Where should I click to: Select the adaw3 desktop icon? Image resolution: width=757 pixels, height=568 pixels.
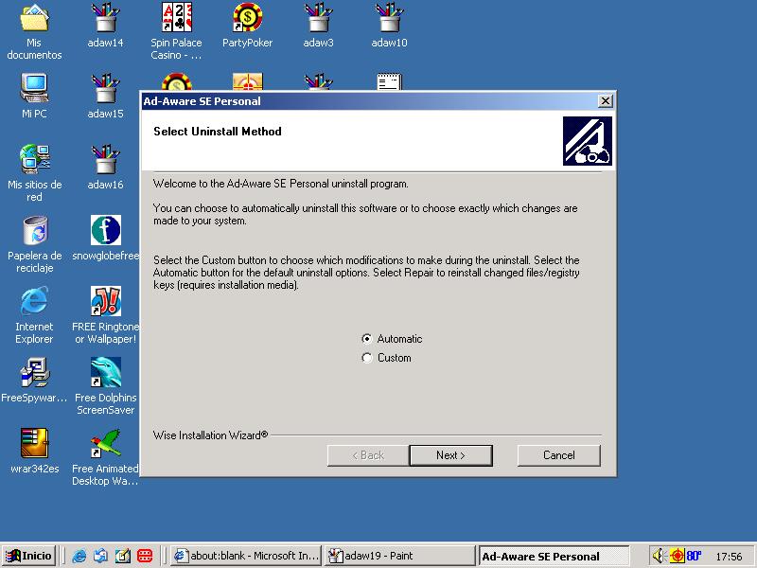tap(318, 26)
